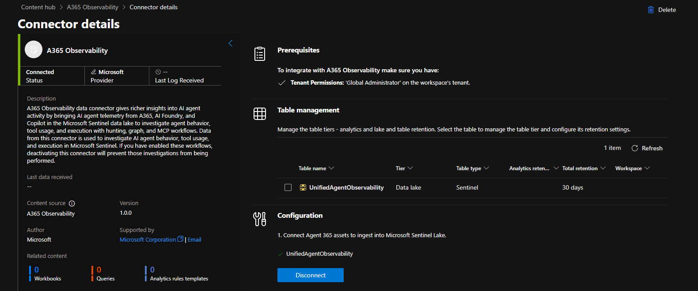This screenshot has width=698, height=291.
Task: Click the 'UnifiedAgentObservability' configuration entry
Action: pos(319,254)
